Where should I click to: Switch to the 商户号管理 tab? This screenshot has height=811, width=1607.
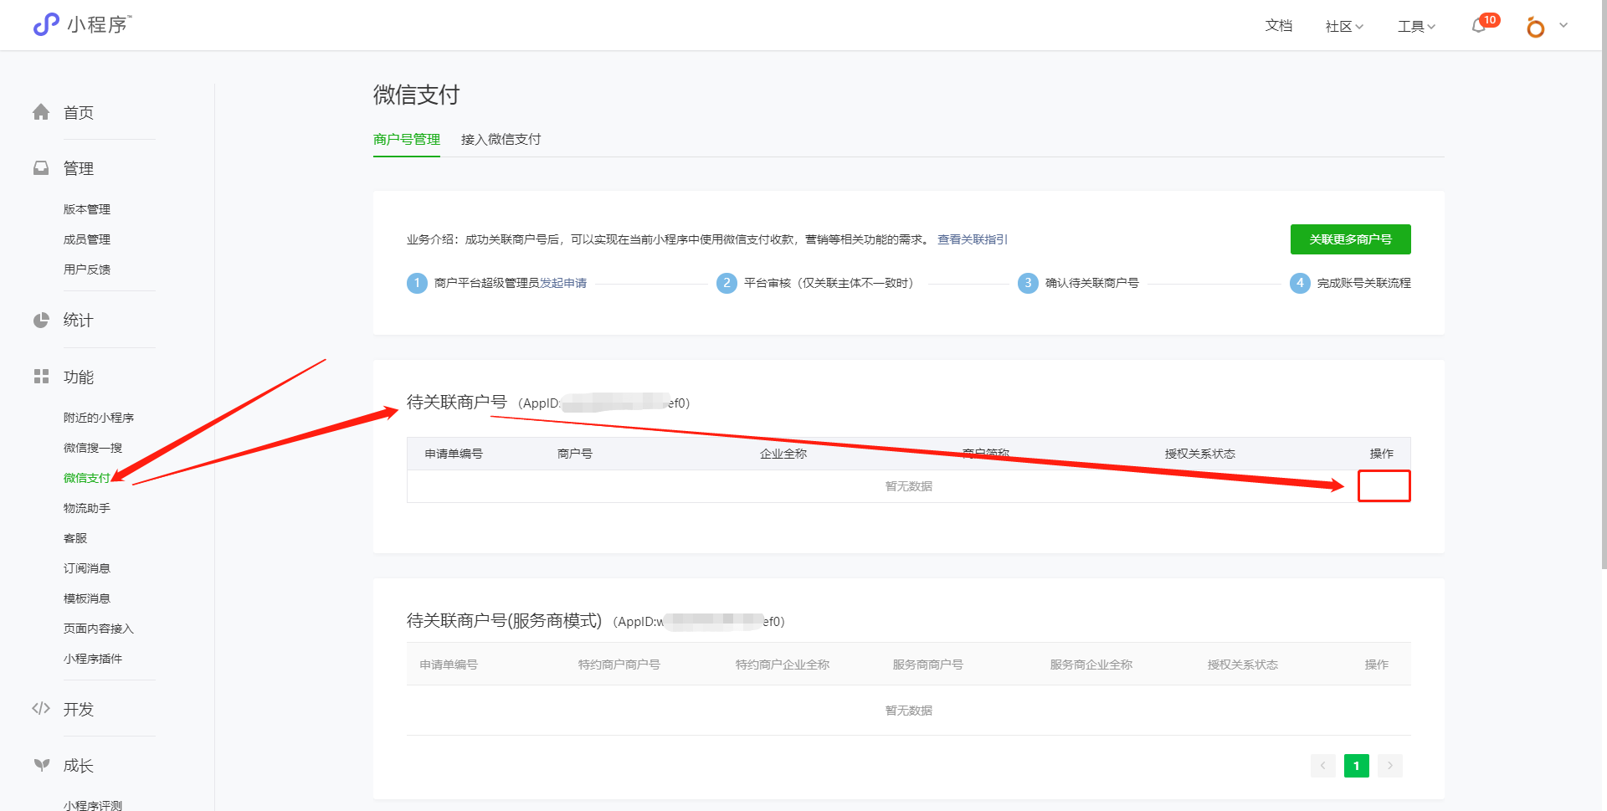[x=407, y=139]
